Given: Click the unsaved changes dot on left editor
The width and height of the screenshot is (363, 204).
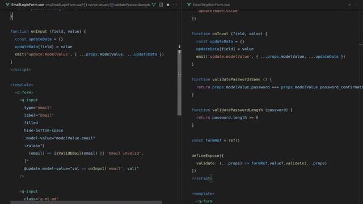Looking at the screenshot, I should pyautogui.click(x=168, y=5).
